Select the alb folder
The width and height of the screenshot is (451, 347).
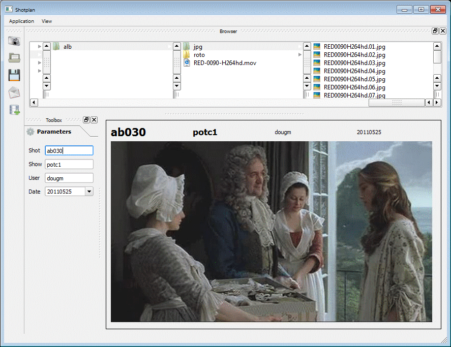pyautogui.click(x=68, y=47)
